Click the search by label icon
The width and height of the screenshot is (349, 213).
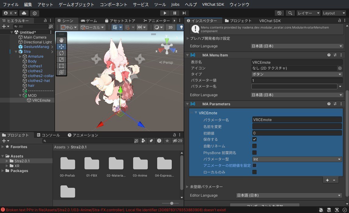tap(151, 140)
